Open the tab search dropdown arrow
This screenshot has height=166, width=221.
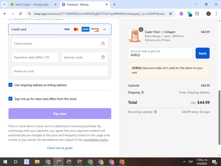click(4, 4)
